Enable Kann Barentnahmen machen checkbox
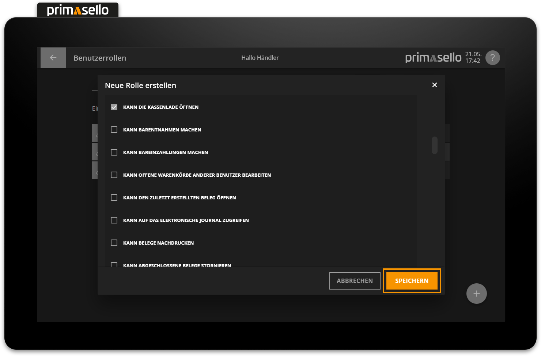541x356 pixels. click(114, 130)
